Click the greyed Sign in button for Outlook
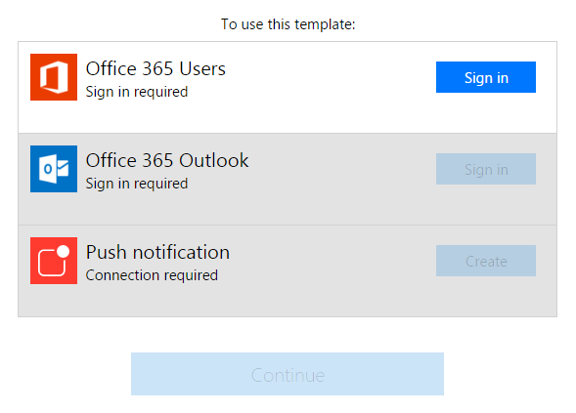 (486, 169)
